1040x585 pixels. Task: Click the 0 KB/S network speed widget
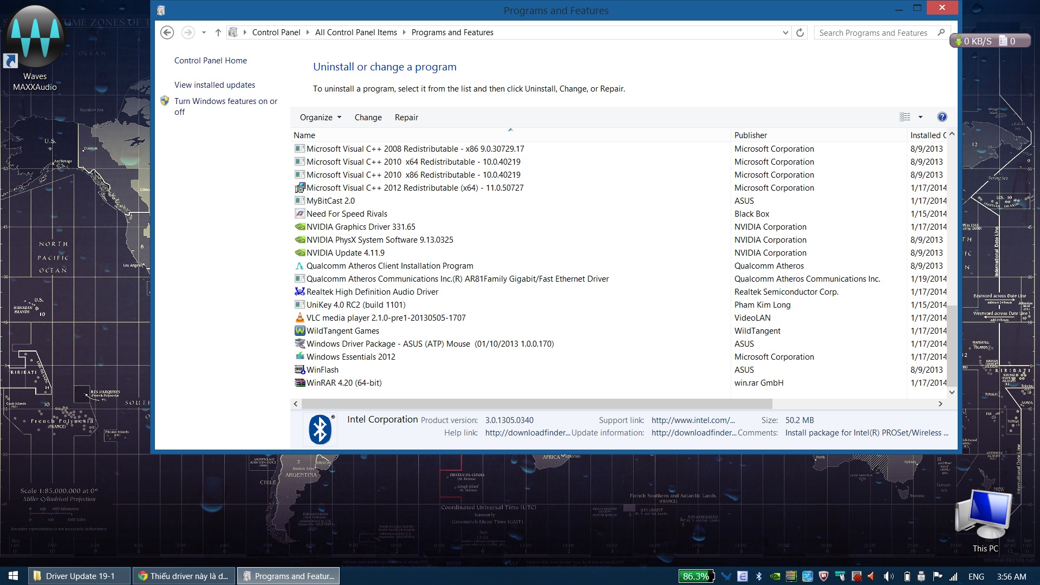991,41
